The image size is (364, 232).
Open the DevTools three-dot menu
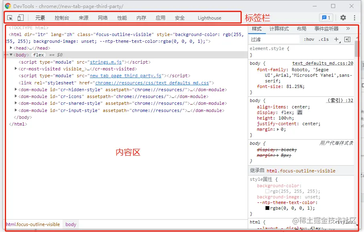(354, 18)
